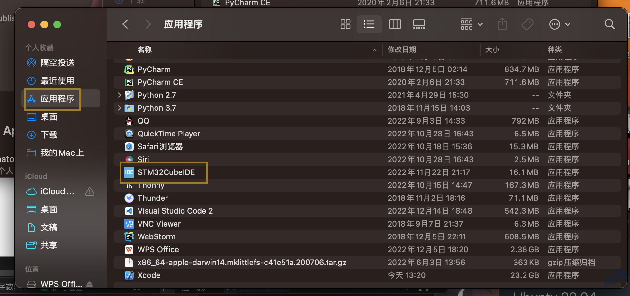Click the Visual Studio Code 2 name

point(175,211)
